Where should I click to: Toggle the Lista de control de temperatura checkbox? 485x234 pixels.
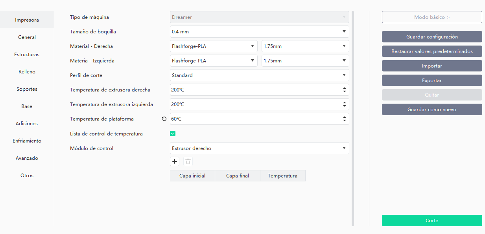pyautogui.click(x=173, y=133)
